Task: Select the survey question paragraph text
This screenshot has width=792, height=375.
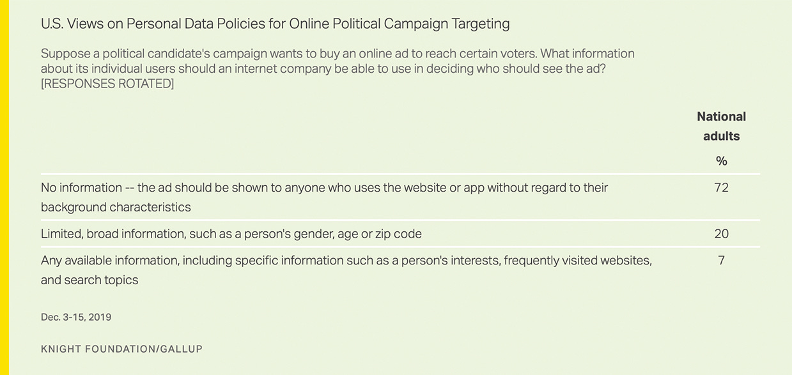Action: pyautogui.click(x=338, y=68)
